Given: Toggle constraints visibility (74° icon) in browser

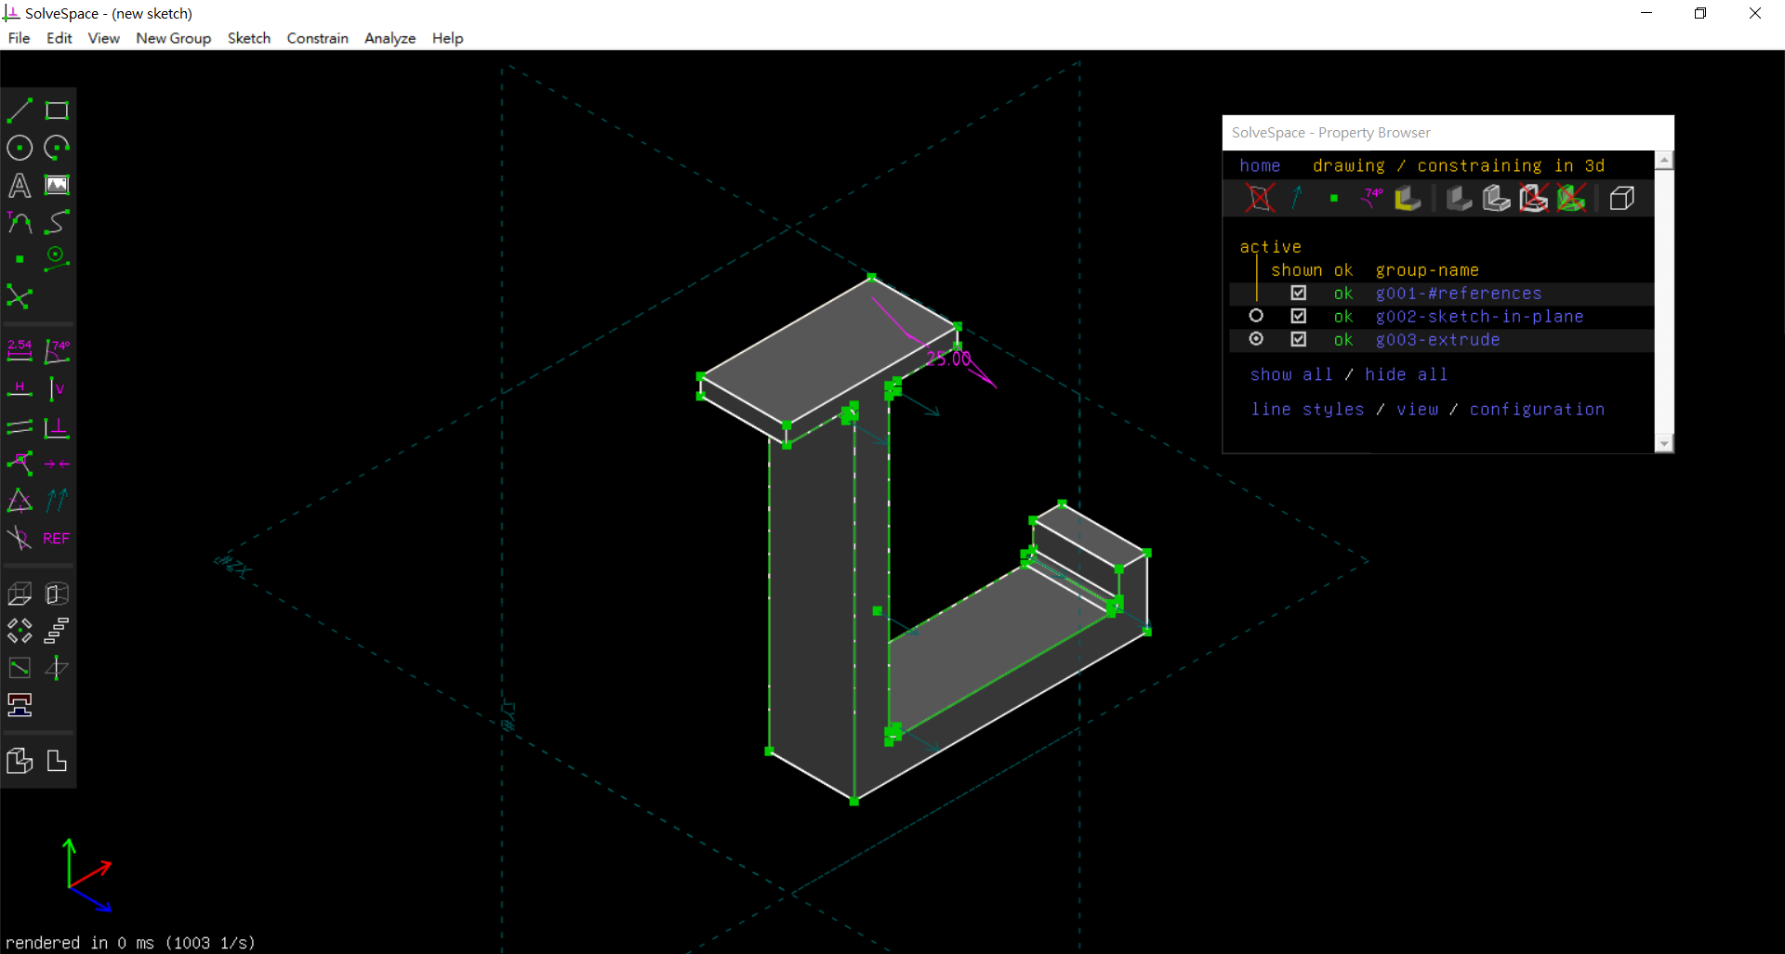Looking at the screenshot, I should click(x=1371, y=198).
